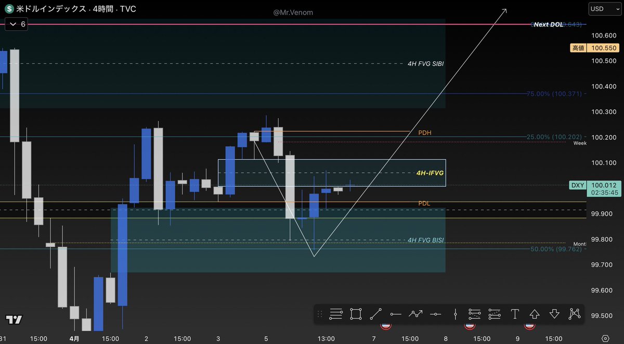This screenshot has width=624, height=344.
Task: Click the 13:00 label on time axis
Action: coord(326,338)
